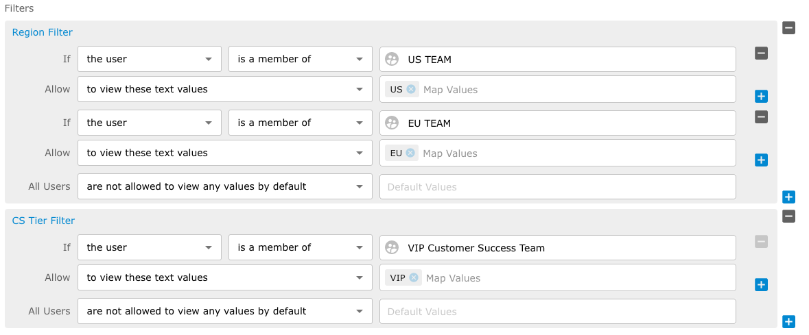Open All Users default dropdown in Region Filter

225,186
